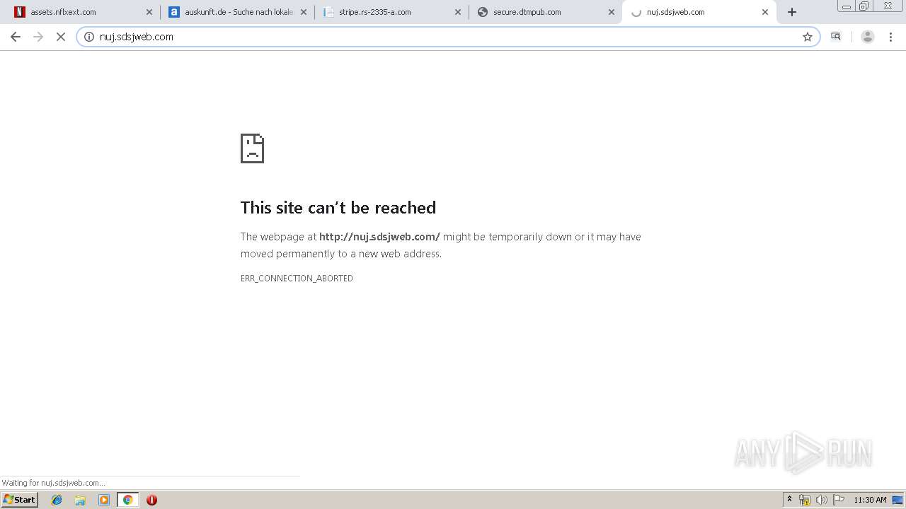906x509 pixels.
Task: Bookmark this page with the star
Action: click(x=808, y=37)
